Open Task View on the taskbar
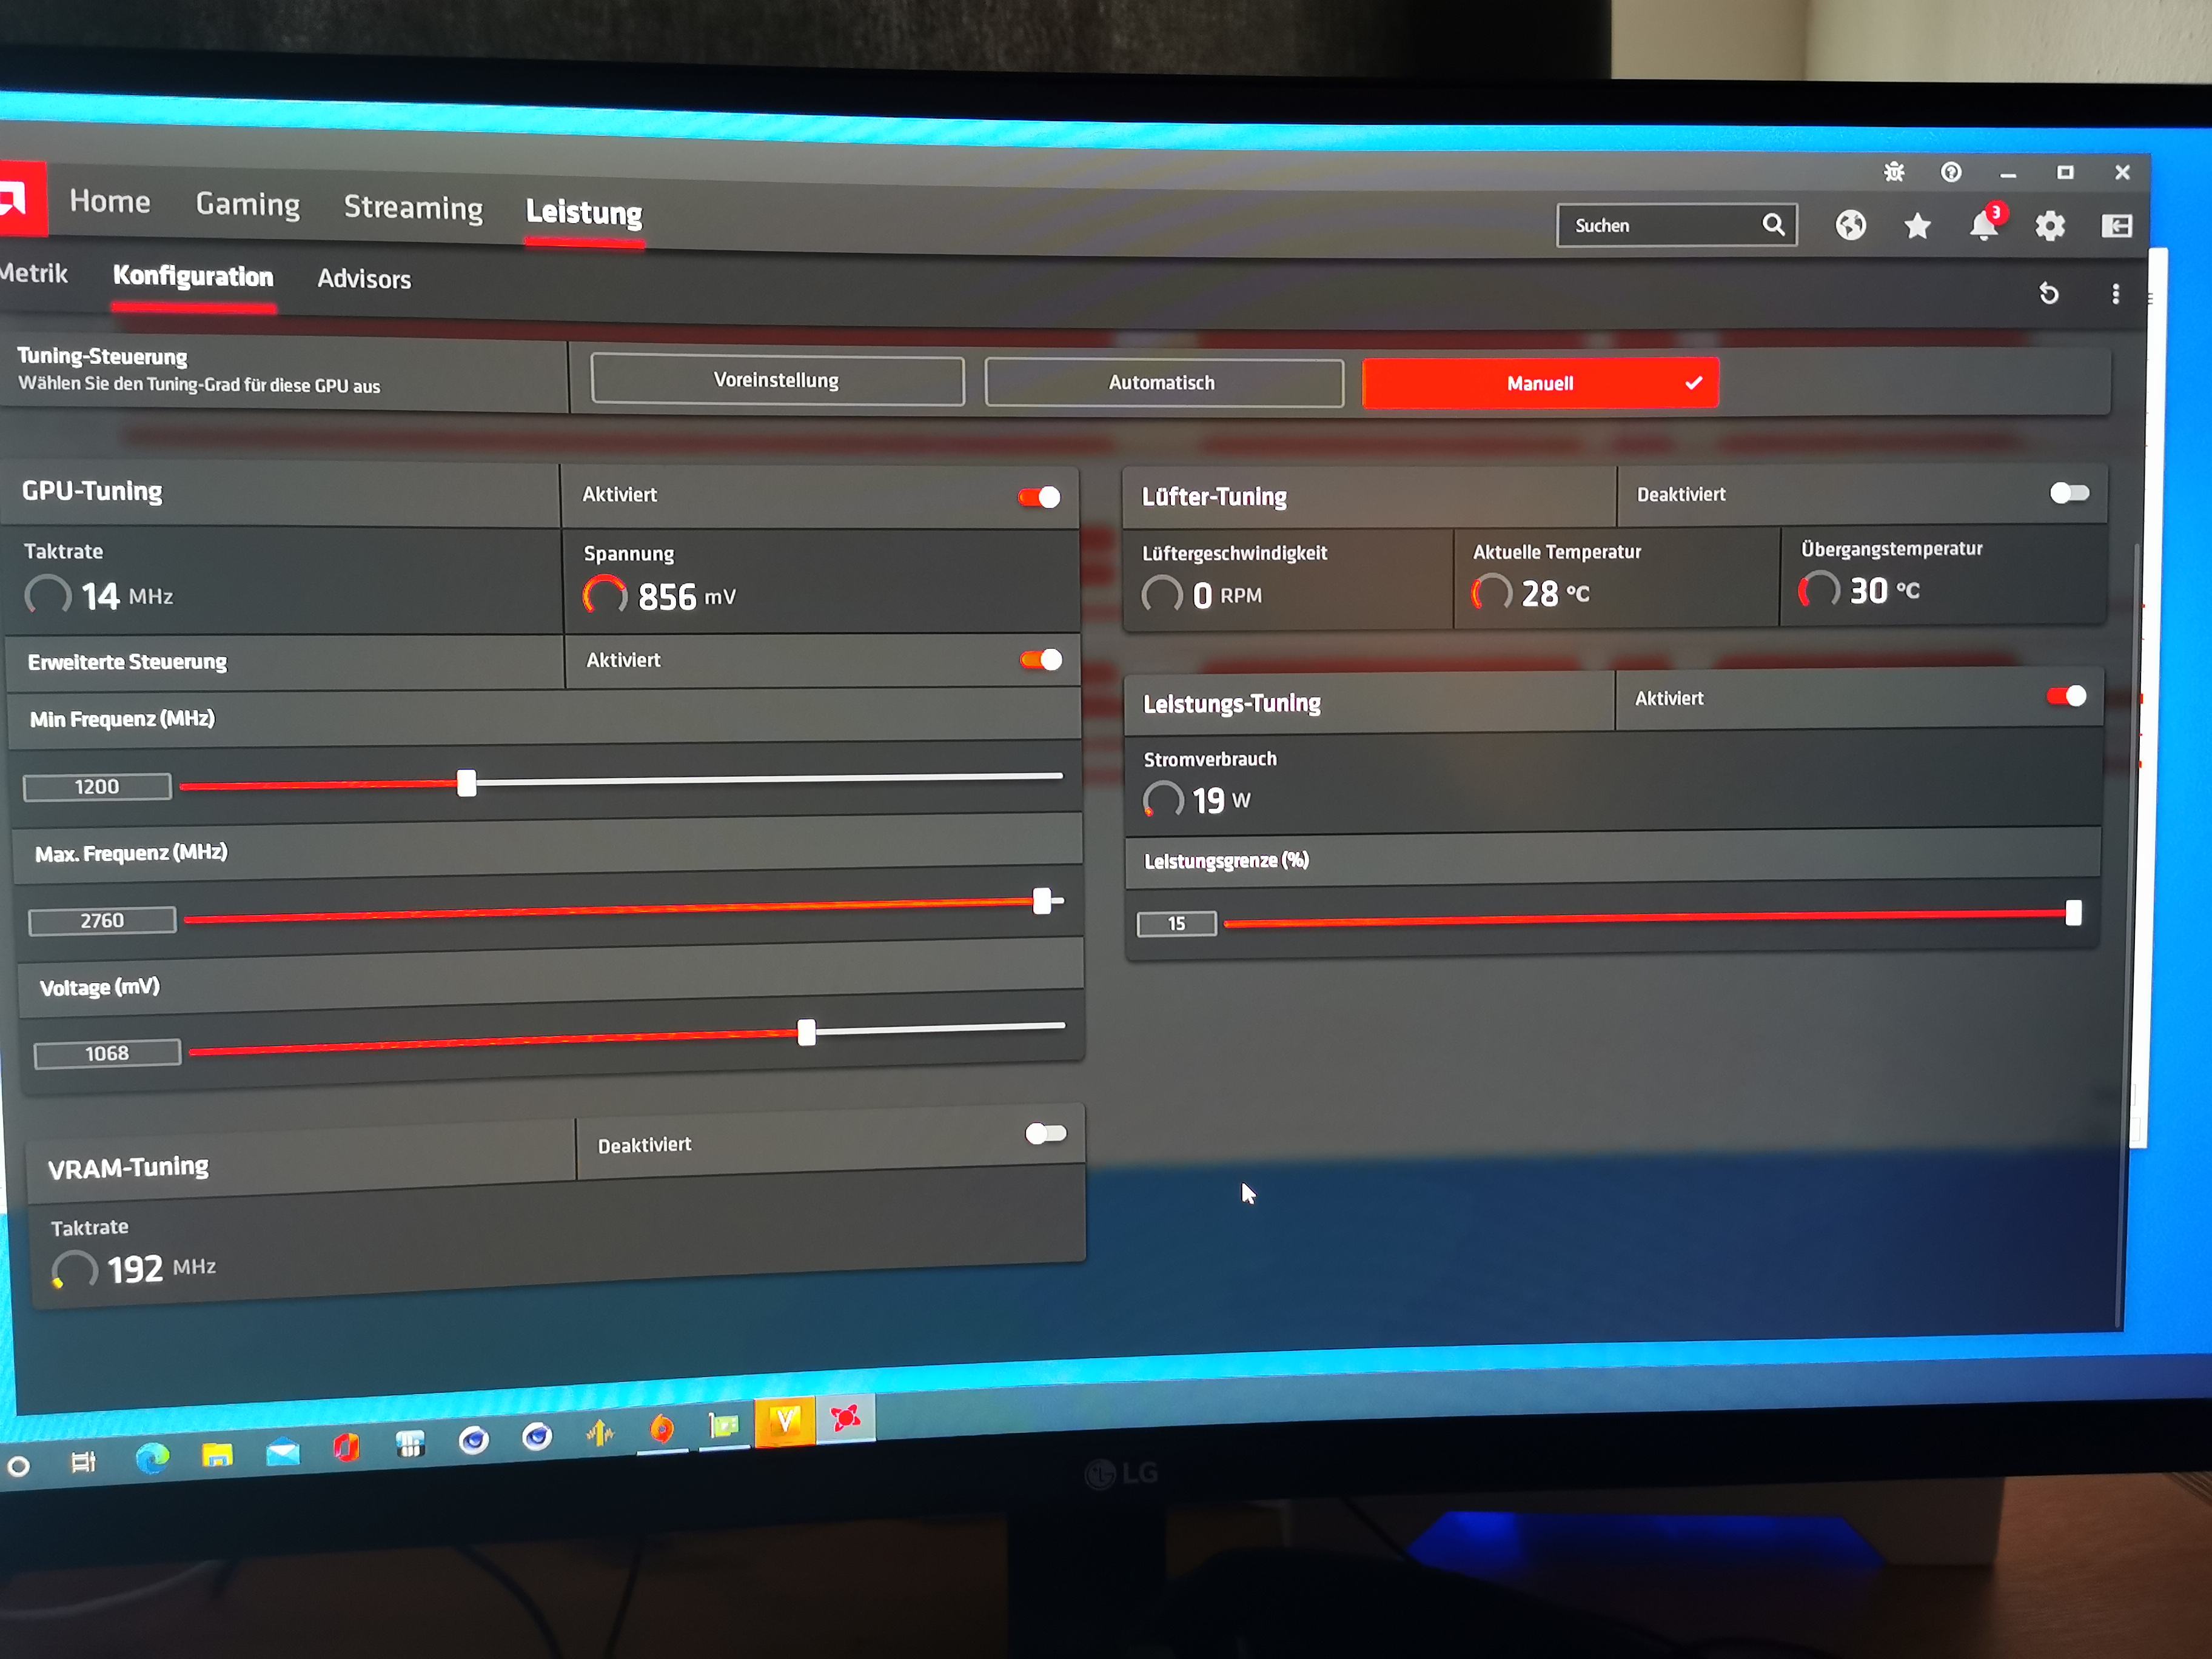This screenshot has height=1659, width=2212. pos(84,1462)
